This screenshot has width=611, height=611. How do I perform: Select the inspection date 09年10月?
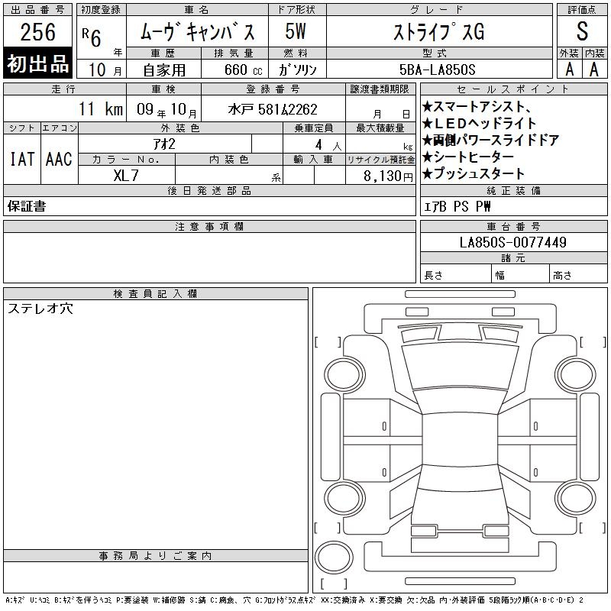click(166, 109)
